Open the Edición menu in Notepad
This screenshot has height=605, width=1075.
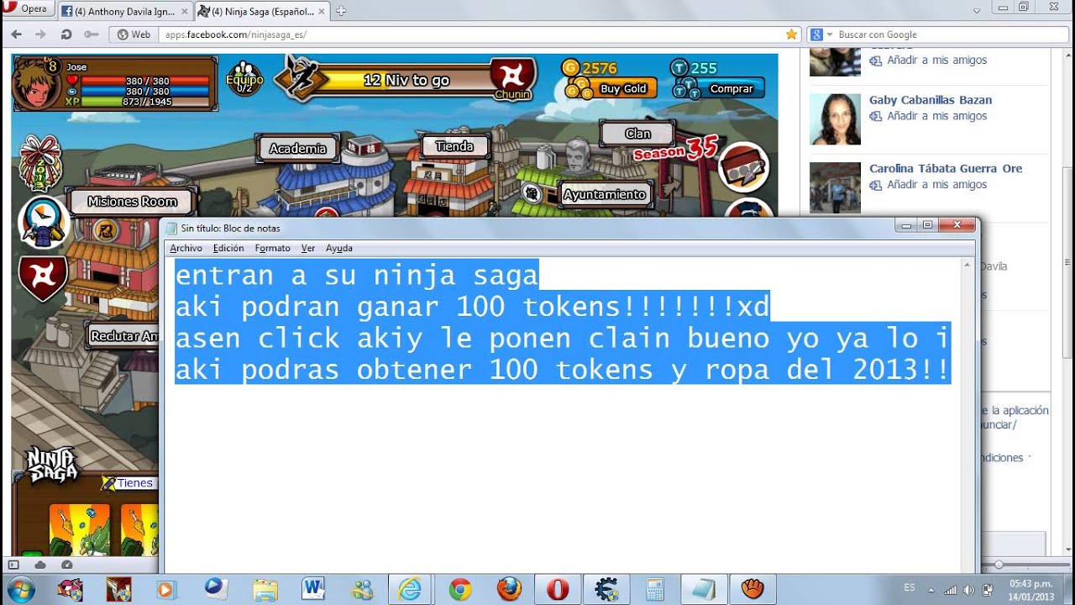click(228, 248)
